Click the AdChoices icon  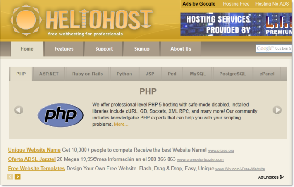click(x=282, y=177)
